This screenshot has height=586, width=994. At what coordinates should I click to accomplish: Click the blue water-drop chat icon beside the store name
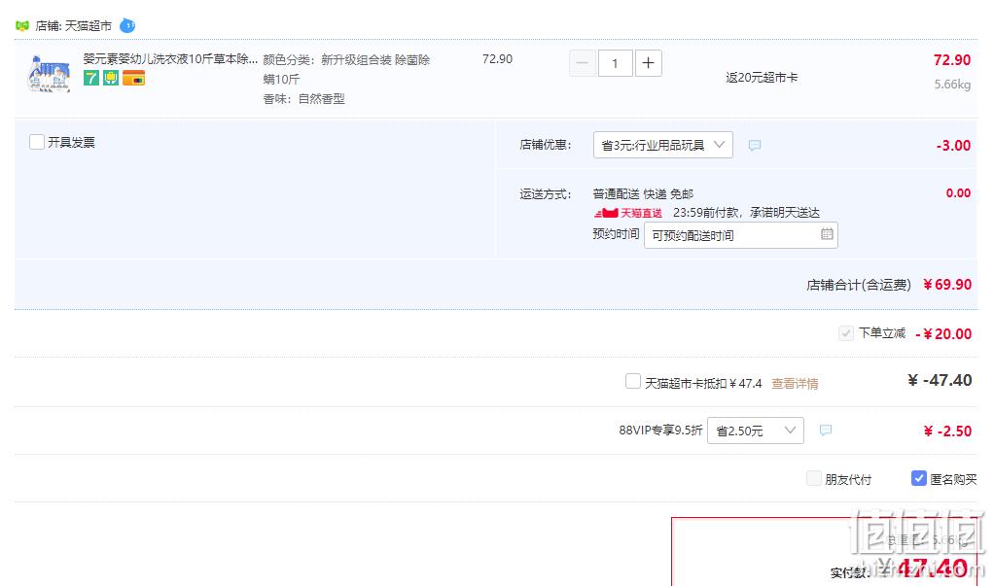coord(127,25)
